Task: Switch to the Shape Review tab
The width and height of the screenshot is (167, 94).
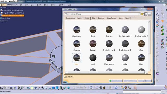Action: 111,18
